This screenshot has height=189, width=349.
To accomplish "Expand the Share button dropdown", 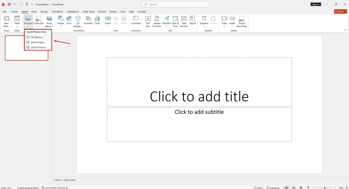I will tap(346, 12).
